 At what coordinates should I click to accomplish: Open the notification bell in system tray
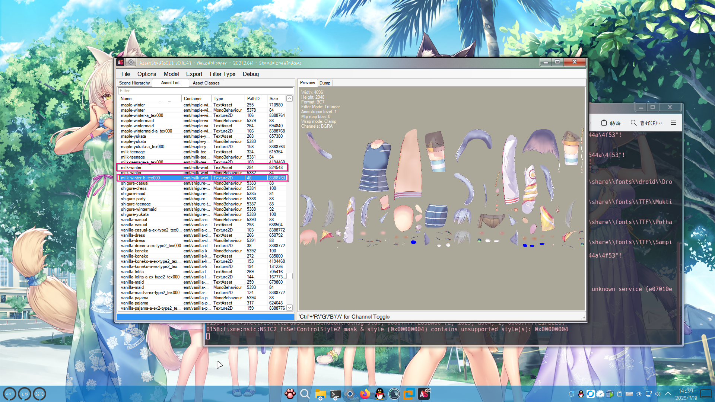[571, 394]
